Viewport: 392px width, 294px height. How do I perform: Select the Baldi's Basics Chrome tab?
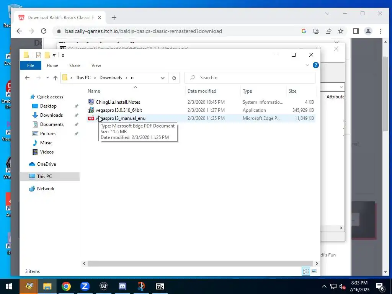tap(60, 18)
